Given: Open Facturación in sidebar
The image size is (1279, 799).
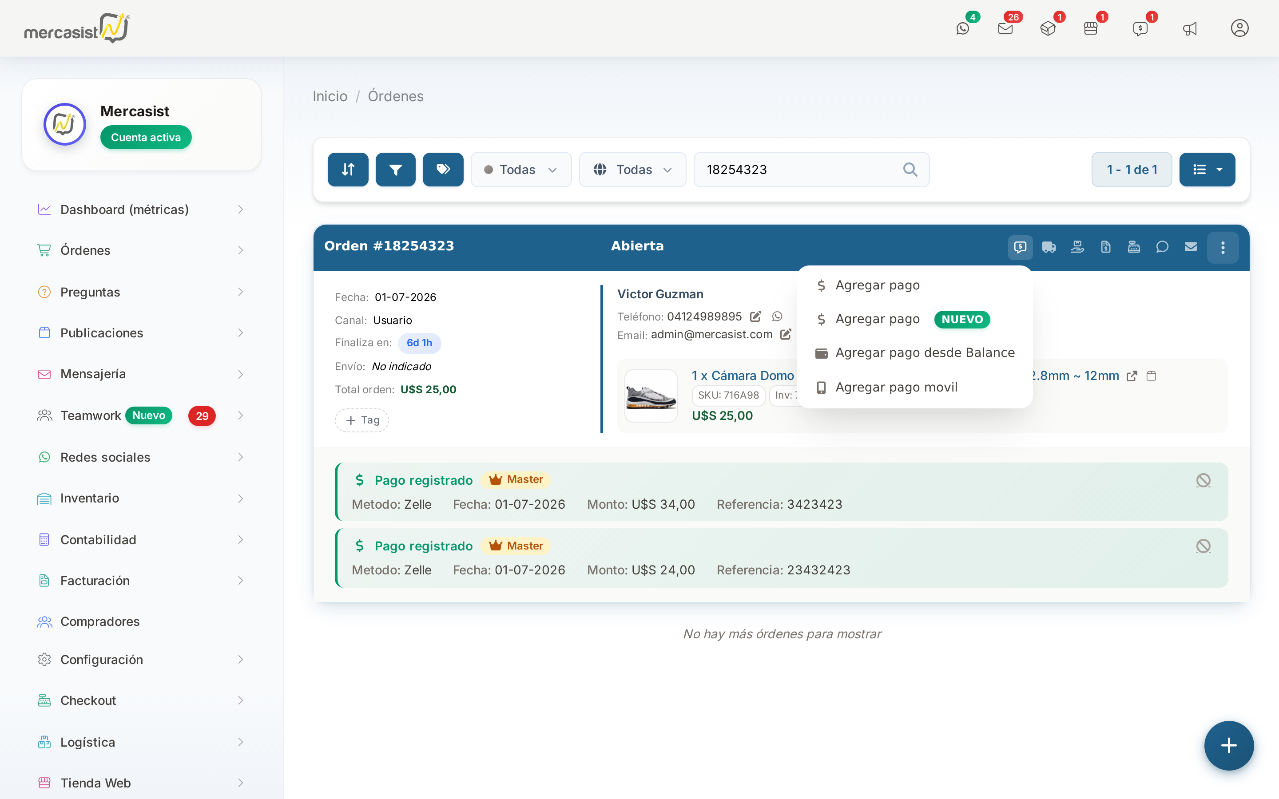Looking at the screenshot, I should click(x=142, y=581).
